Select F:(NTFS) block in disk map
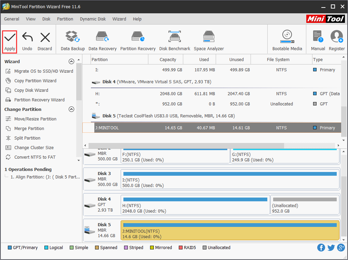The image size is (348, 260). [175, 156]
